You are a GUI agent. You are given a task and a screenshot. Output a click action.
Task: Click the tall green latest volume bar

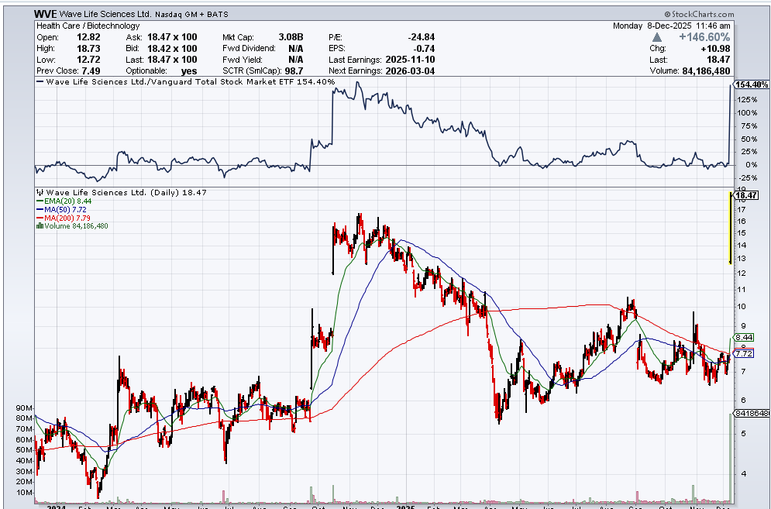tap(730, 458)
